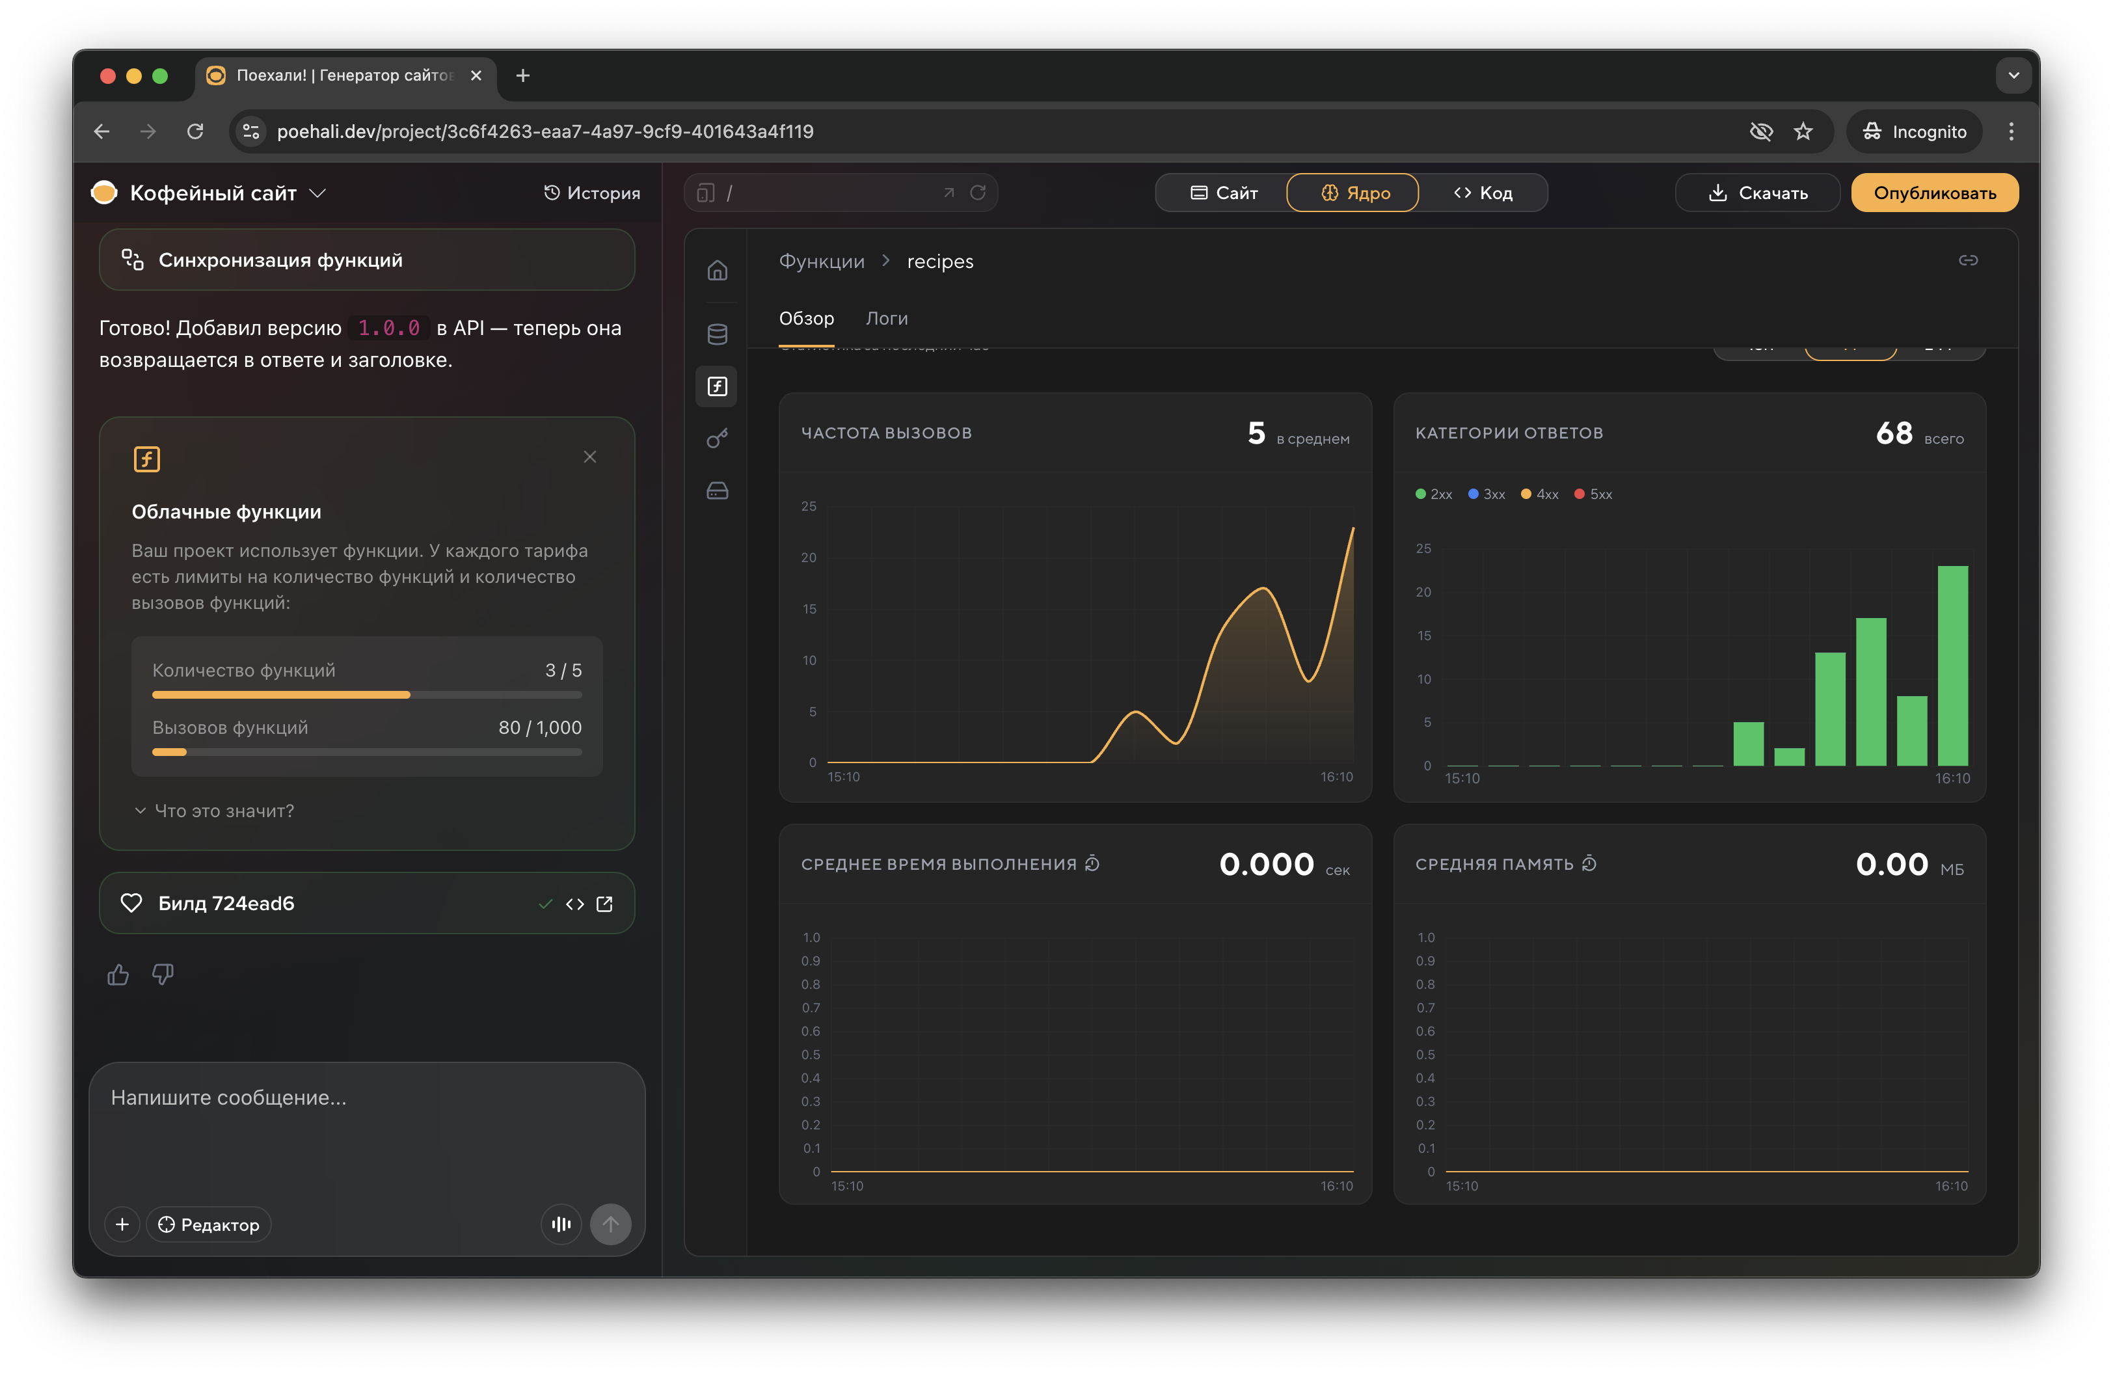Screen dimensions: 2113x1374
Task: Expand 'Что это значит?' section
Action: click(214, 811)
